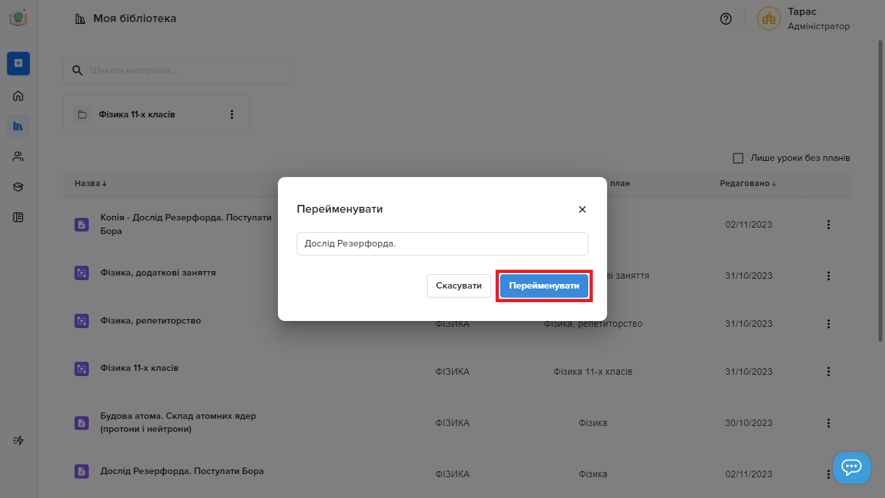885x498 pixels.
Task: Open options for Фізика, додаткові заняття row
Action: (828, 276)
